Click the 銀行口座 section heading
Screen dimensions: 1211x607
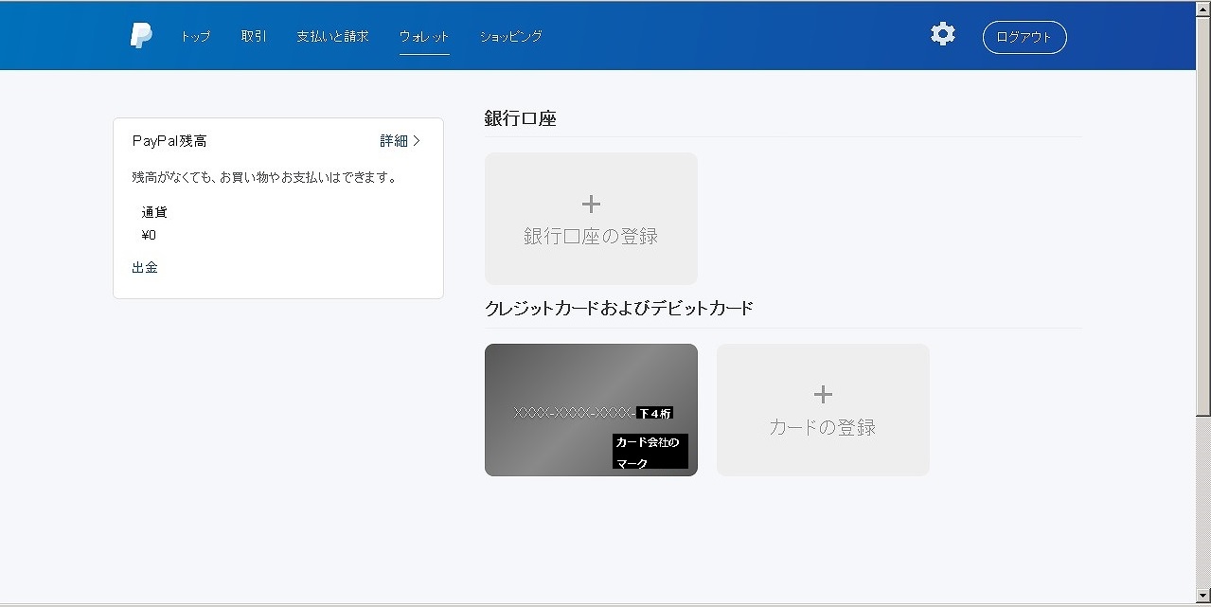(520, 119)
